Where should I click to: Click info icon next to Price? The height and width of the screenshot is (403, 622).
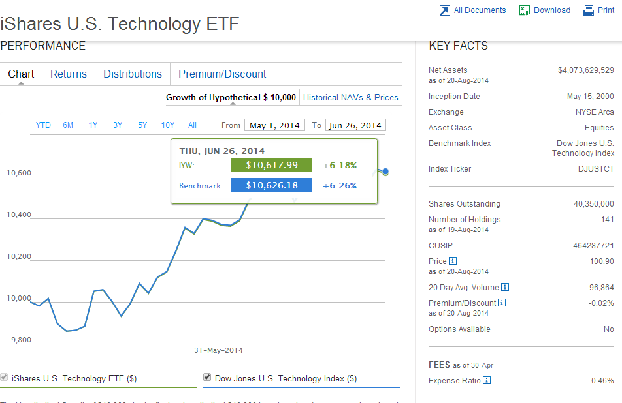point(453,261)
